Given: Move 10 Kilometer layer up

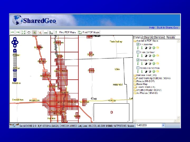Looking at the screenshot, I should [x=138, y=64].
